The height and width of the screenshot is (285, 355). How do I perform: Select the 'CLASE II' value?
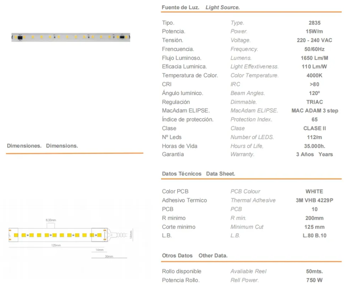coord(315,128)
